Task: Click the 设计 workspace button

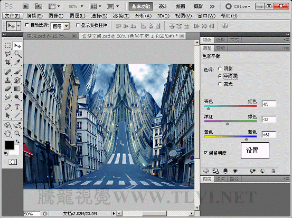Action: tap(163, 6)
